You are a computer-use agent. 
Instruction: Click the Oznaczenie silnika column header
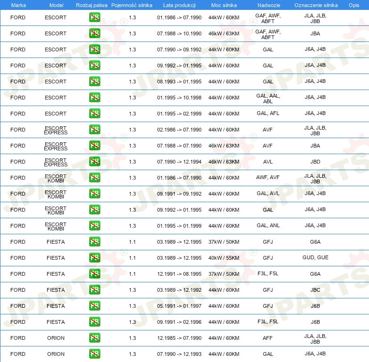tap(316, 5)
